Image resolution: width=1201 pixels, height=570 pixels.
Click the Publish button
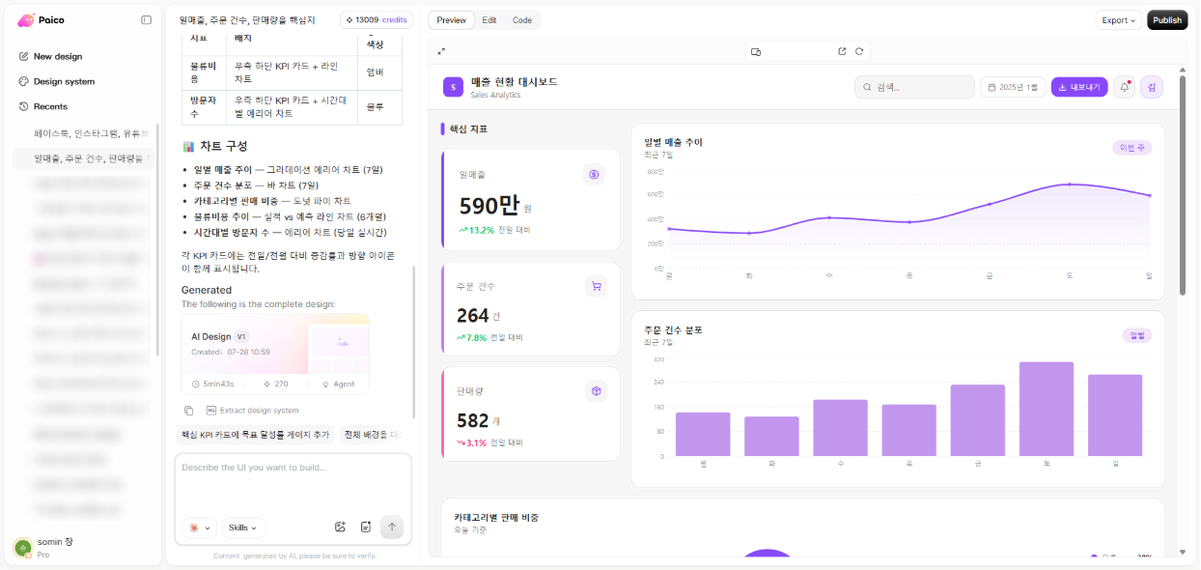click(1167, 20)
